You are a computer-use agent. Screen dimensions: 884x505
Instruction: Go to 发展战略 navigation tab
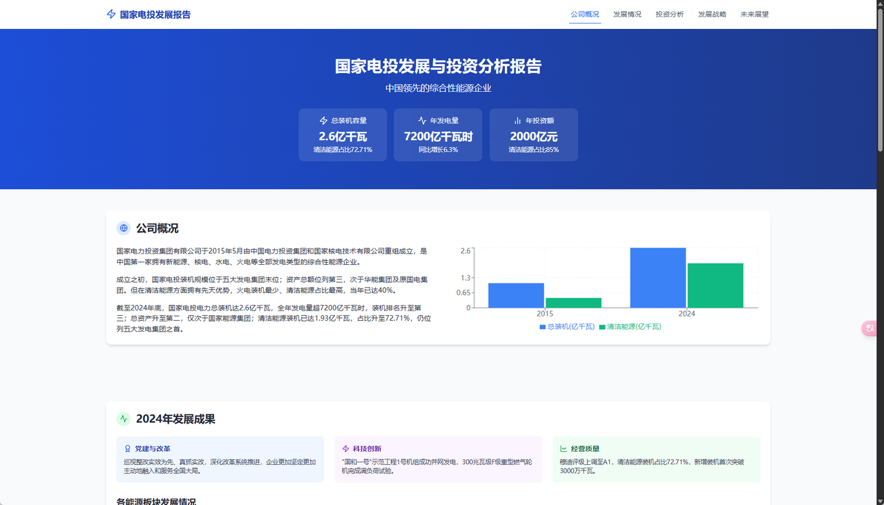point(712,14)
